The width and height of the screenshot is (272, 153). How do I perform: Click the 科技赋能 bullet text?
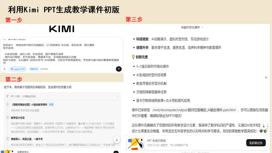pos(172,39)
